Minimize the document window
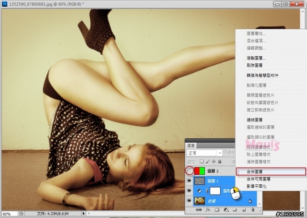 point(277,4)
